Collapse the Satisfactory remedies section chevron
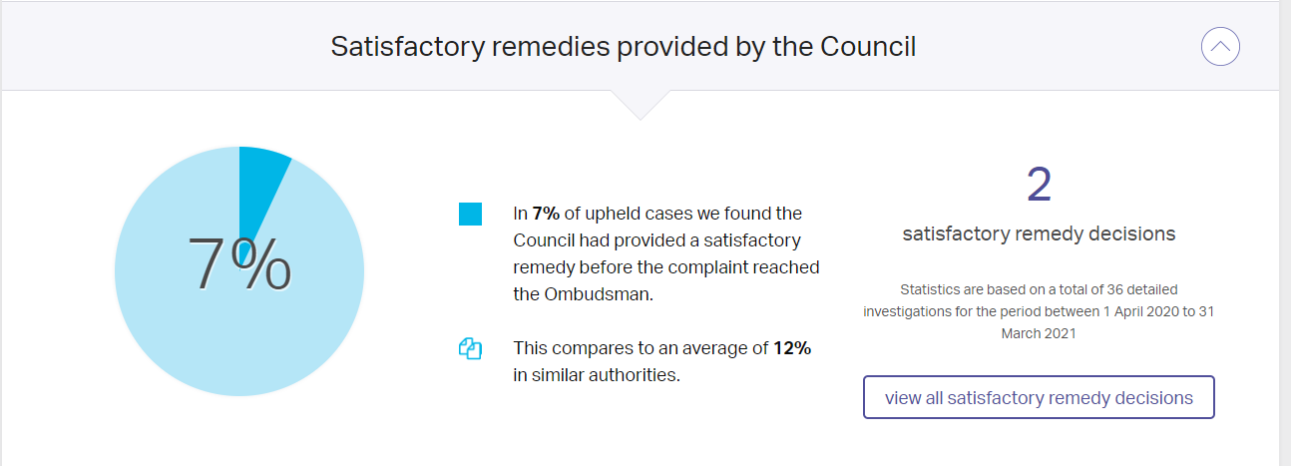 1220,47
